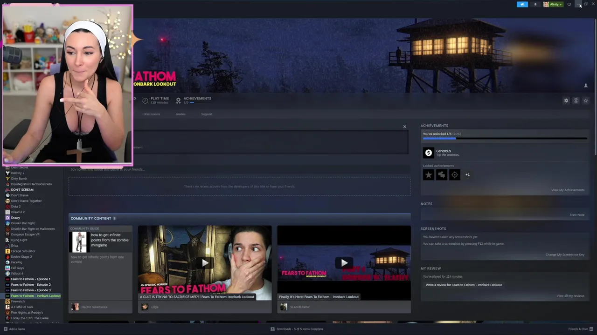Click Add a Game button

click(14, 329)
